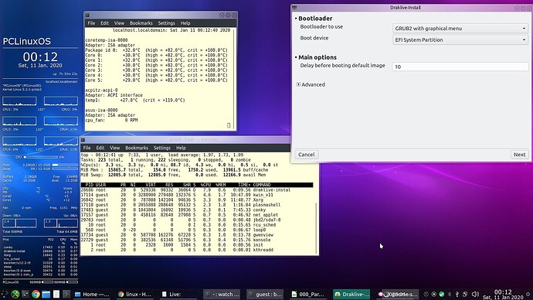Click the PCLinuxOS conky title text
The image size is (533, 300).
click(27, 42)
